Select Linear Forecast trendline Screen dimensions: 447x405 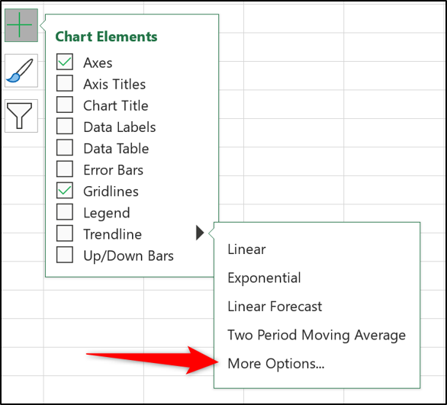click(x=275, y=307)
